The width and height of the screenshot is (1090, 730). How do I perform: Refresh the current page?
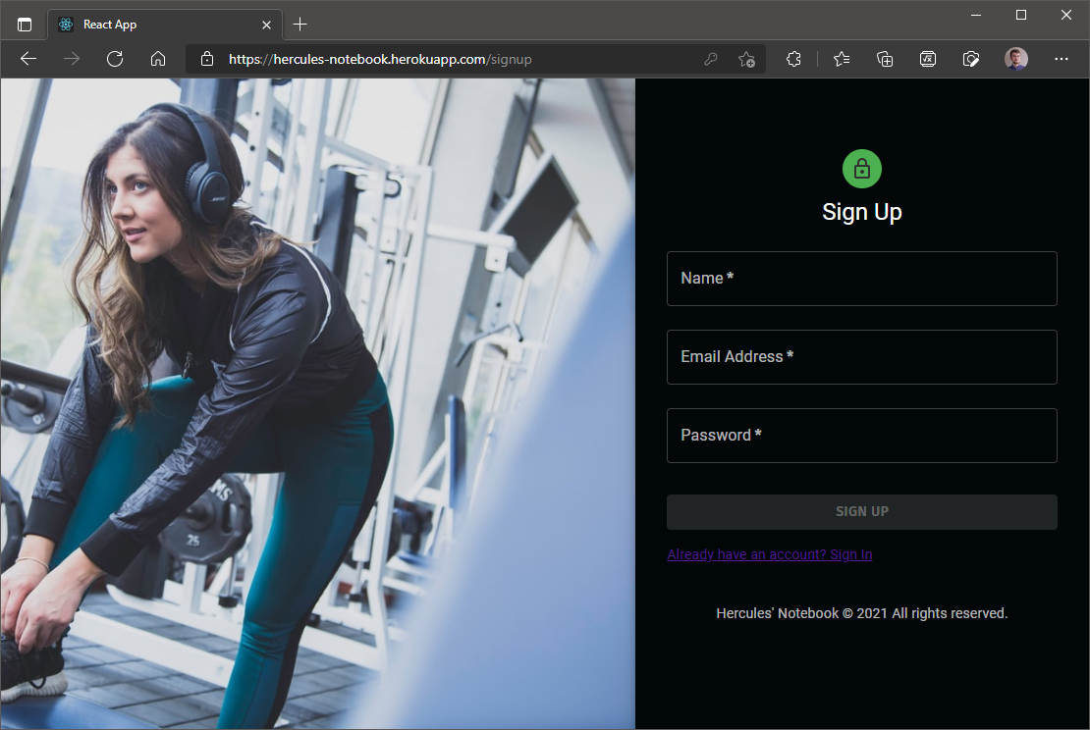pos(115,59)
